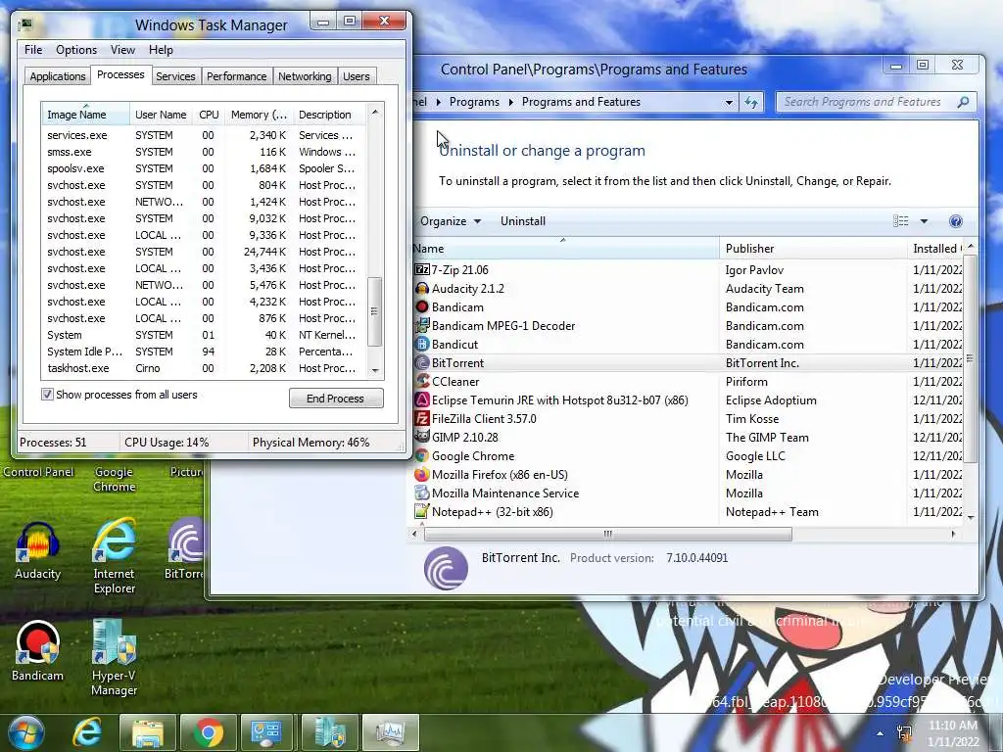Switch to the Performance tab

point(237,76)
